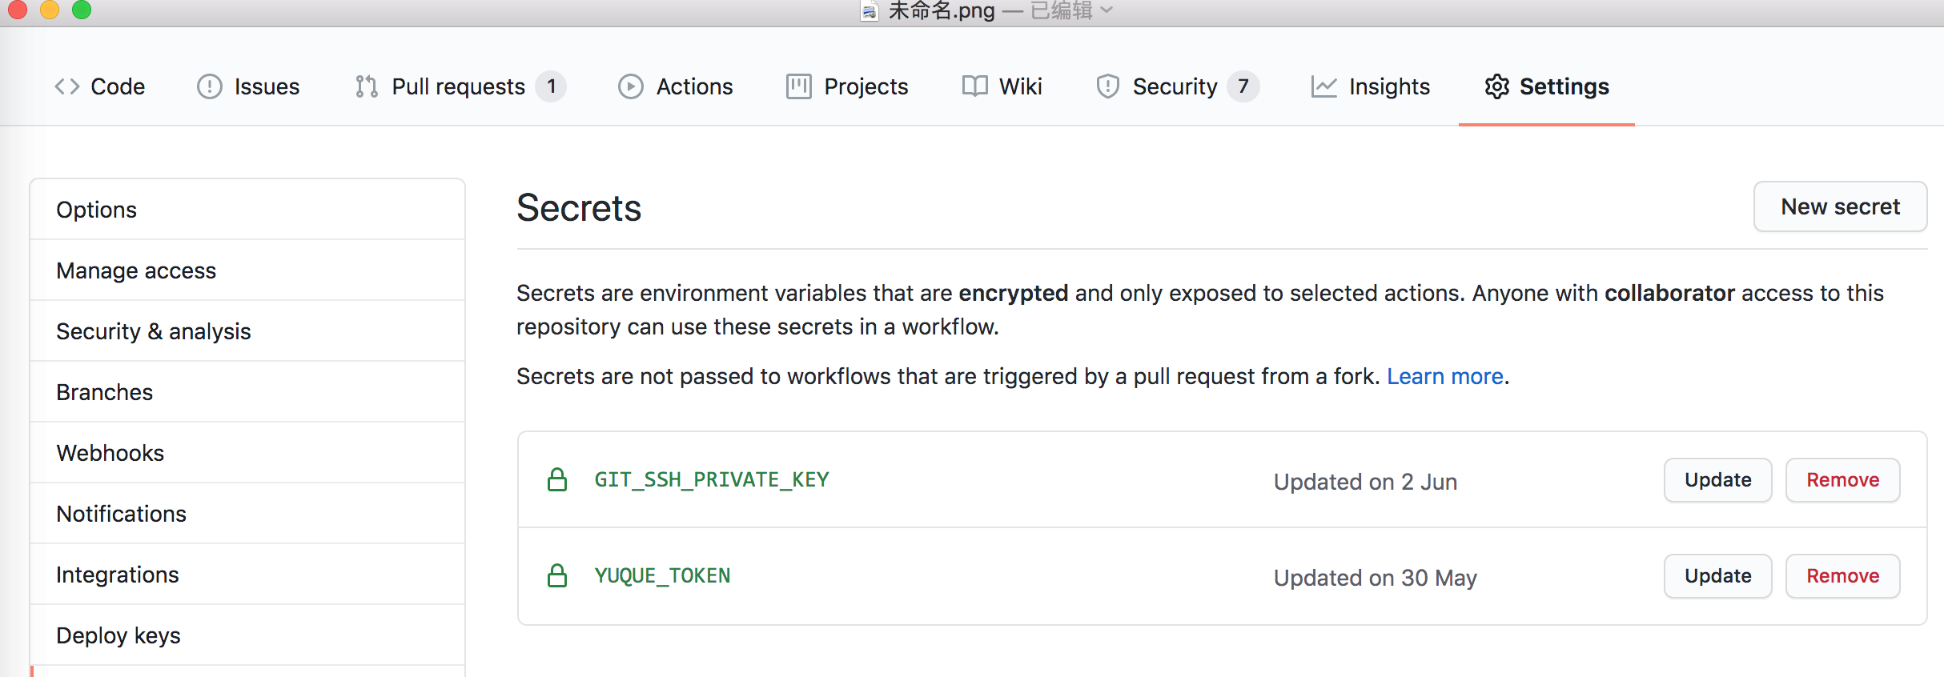Viewport: 1944px width, 677px height.
Task: Open Manage access in the sidebar
Action: (247, 270)
